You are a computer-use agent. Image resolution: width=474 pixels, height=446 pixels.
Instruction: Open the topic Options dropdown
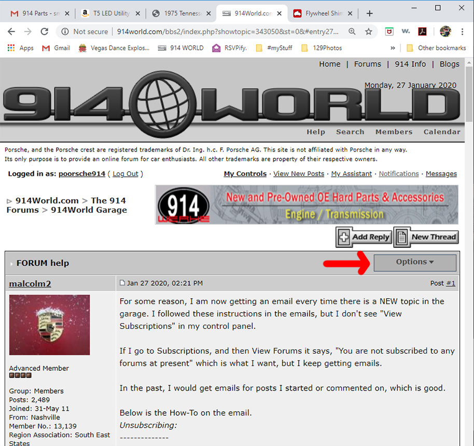(415, 262)
